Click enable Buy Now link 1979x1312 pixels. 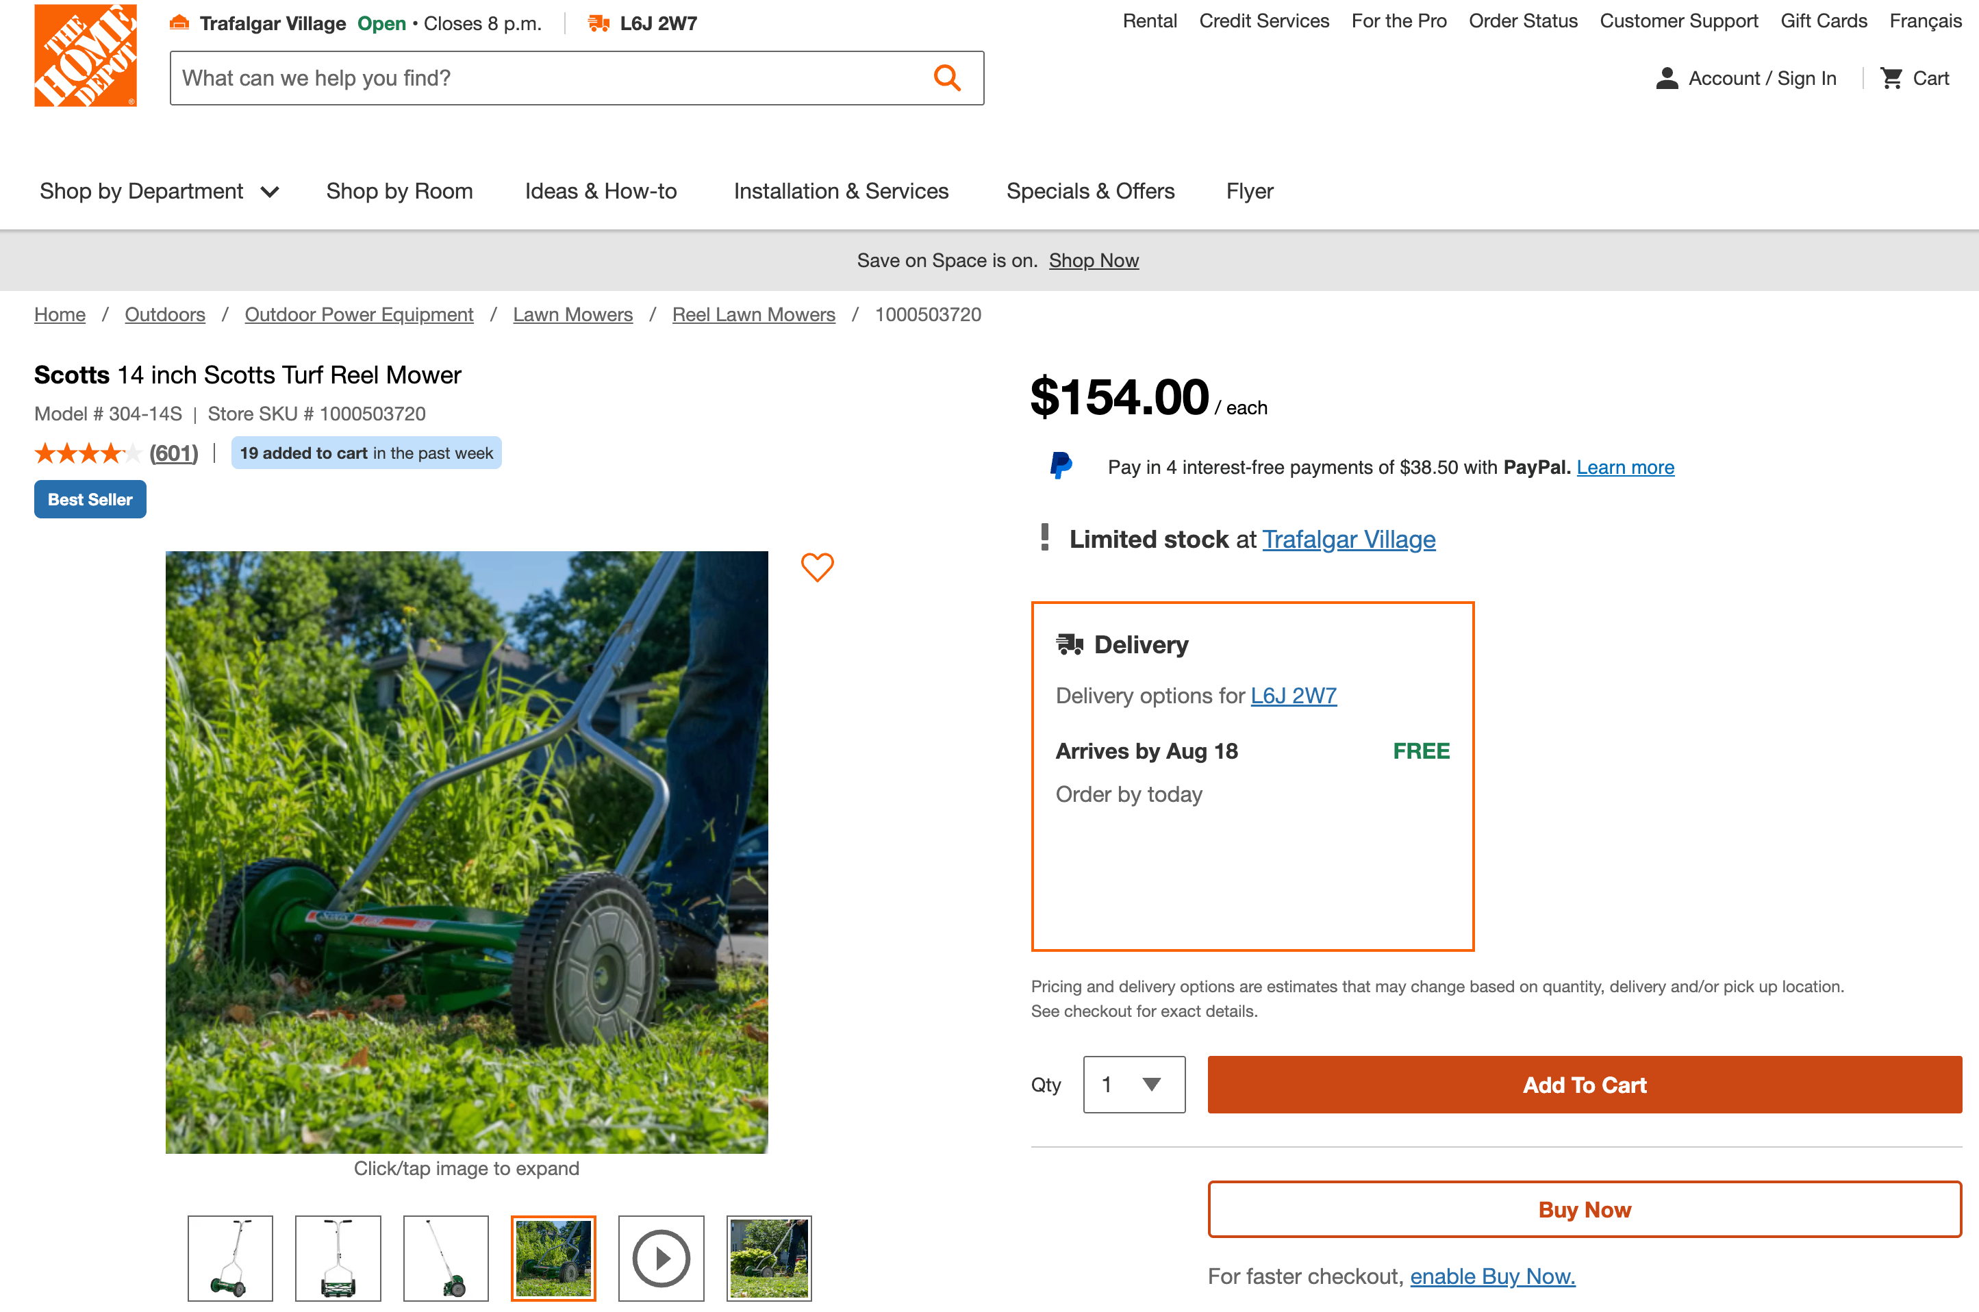(x=1492, y=1276)
